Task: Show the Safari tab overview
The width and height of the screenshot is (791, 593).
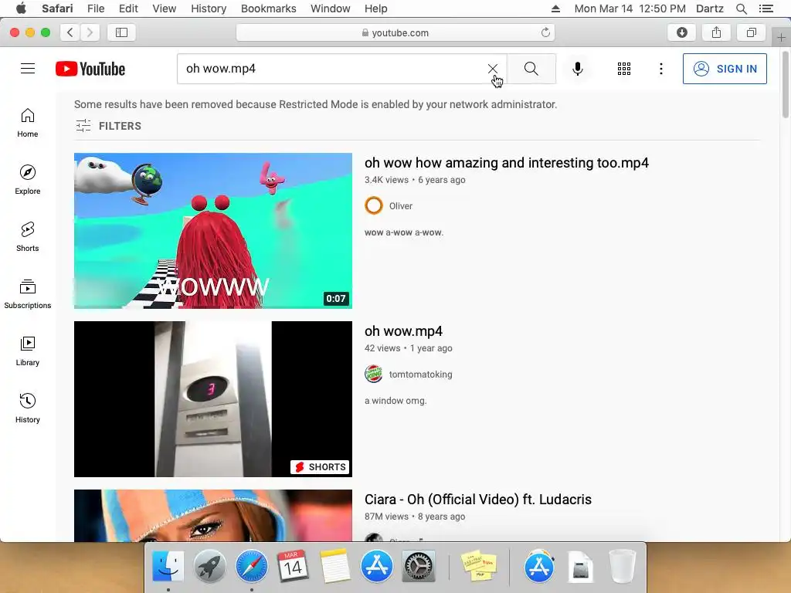Action: pos(751,32)
